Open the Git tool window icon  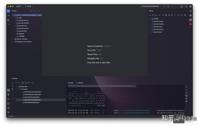click(x=8, y=112)
